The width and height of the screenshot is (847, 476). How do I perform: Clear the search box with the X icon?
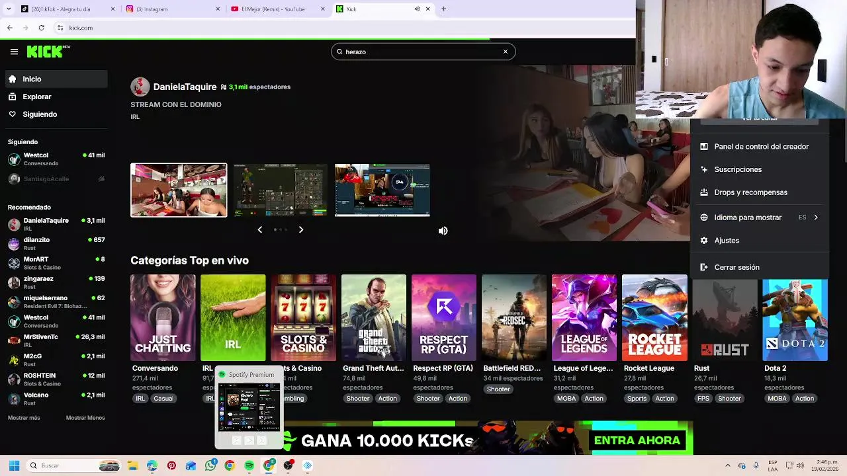[x=506, y=52]
